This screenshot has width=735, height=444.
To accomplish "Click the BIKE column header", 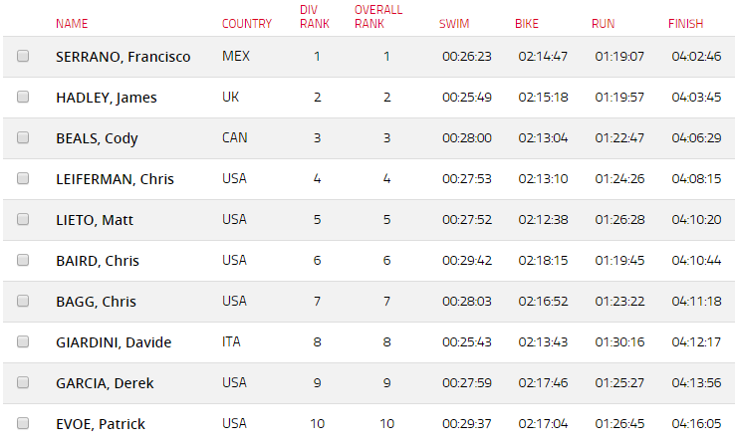I will 527,24.
